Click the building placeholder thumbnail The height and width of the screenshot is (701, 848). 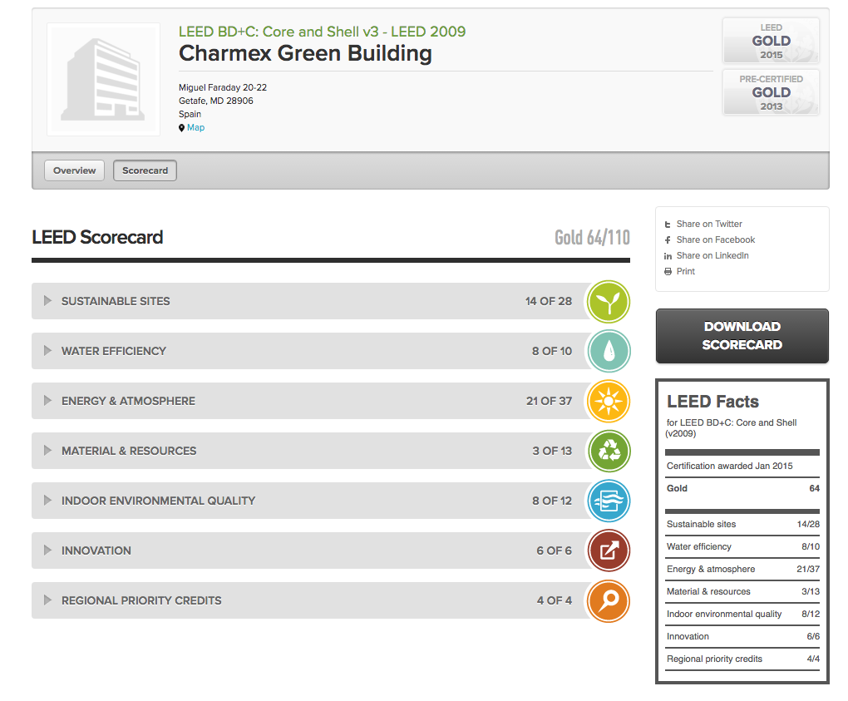103,79
